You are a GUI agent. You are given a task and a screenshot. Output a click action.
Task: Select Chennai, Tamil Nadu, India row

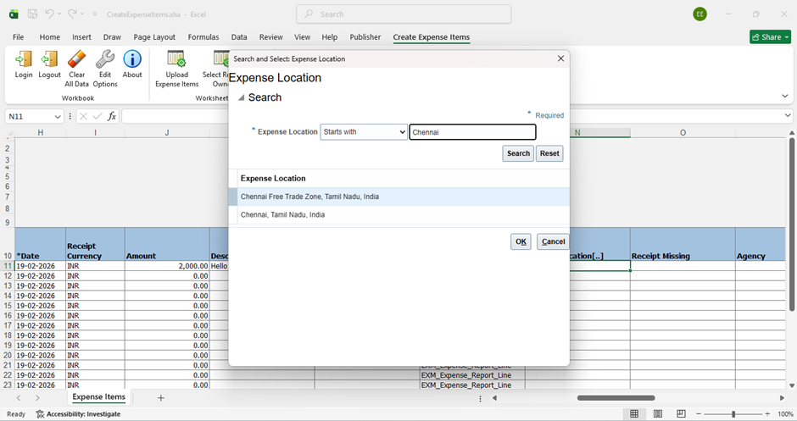coord(399,215)
